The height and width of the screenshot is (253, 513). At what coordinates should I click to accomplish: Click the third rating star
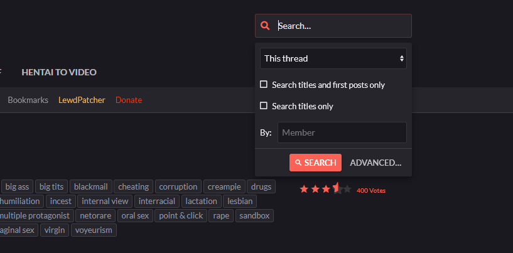[326, 189]
